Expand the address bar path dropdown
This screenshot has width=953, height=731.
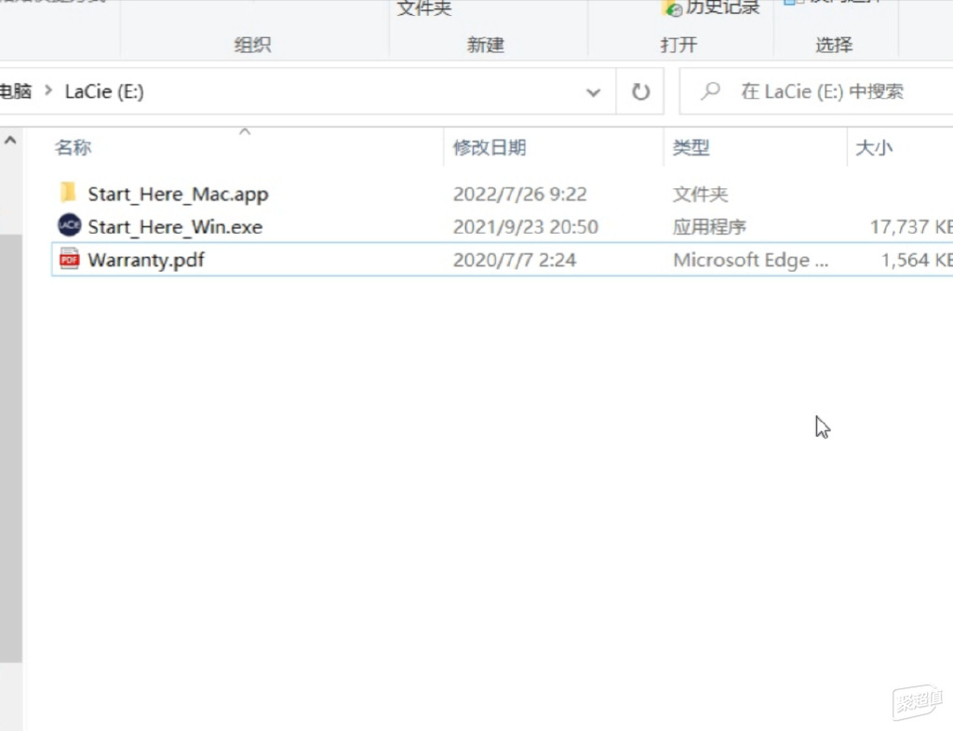593,92
